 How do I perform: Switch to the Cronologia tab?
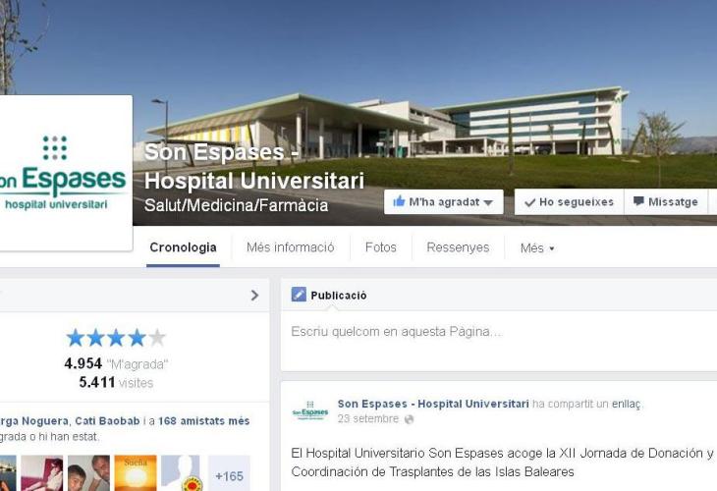click(183, 247)
